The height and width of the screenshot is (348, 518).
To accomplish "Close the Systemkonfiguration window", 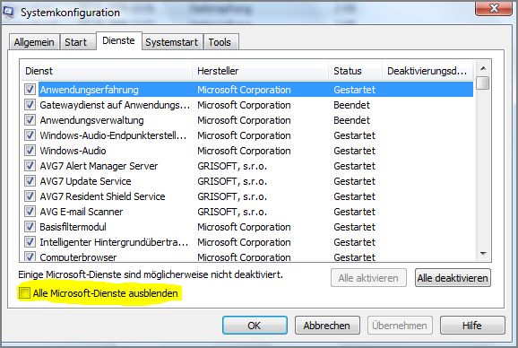I will click(x=494, y=8).
